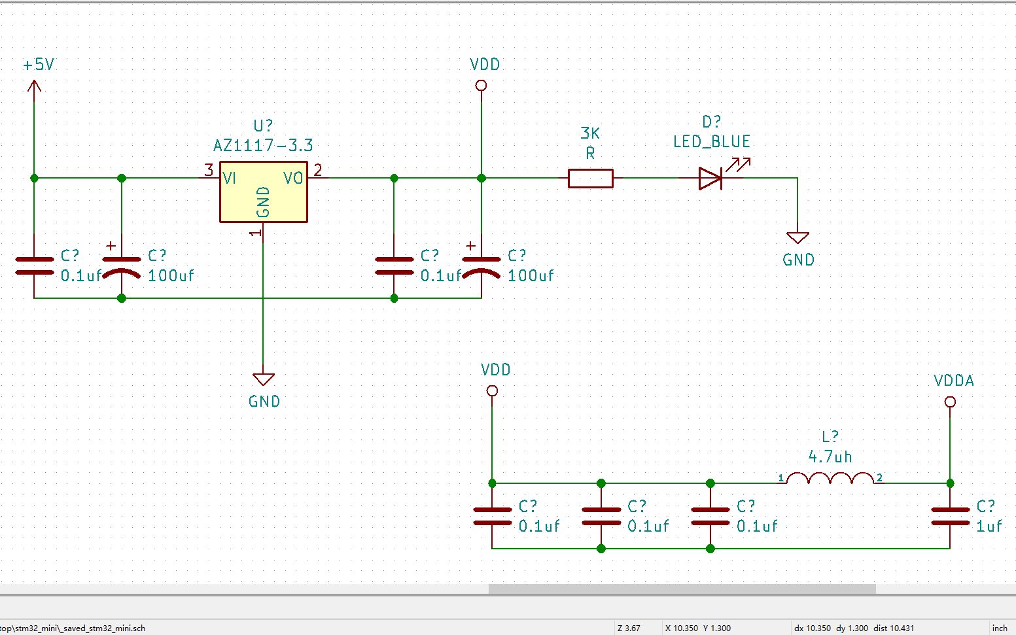Select the 0.1uf capacitor at the regulator output

(394, 265)
